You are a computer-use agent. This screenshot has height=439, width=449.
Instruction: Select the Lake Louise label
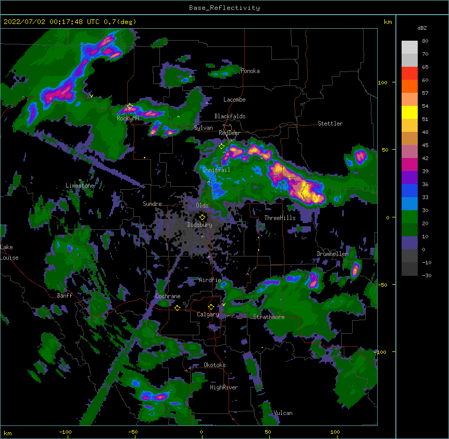pos(9,252)
